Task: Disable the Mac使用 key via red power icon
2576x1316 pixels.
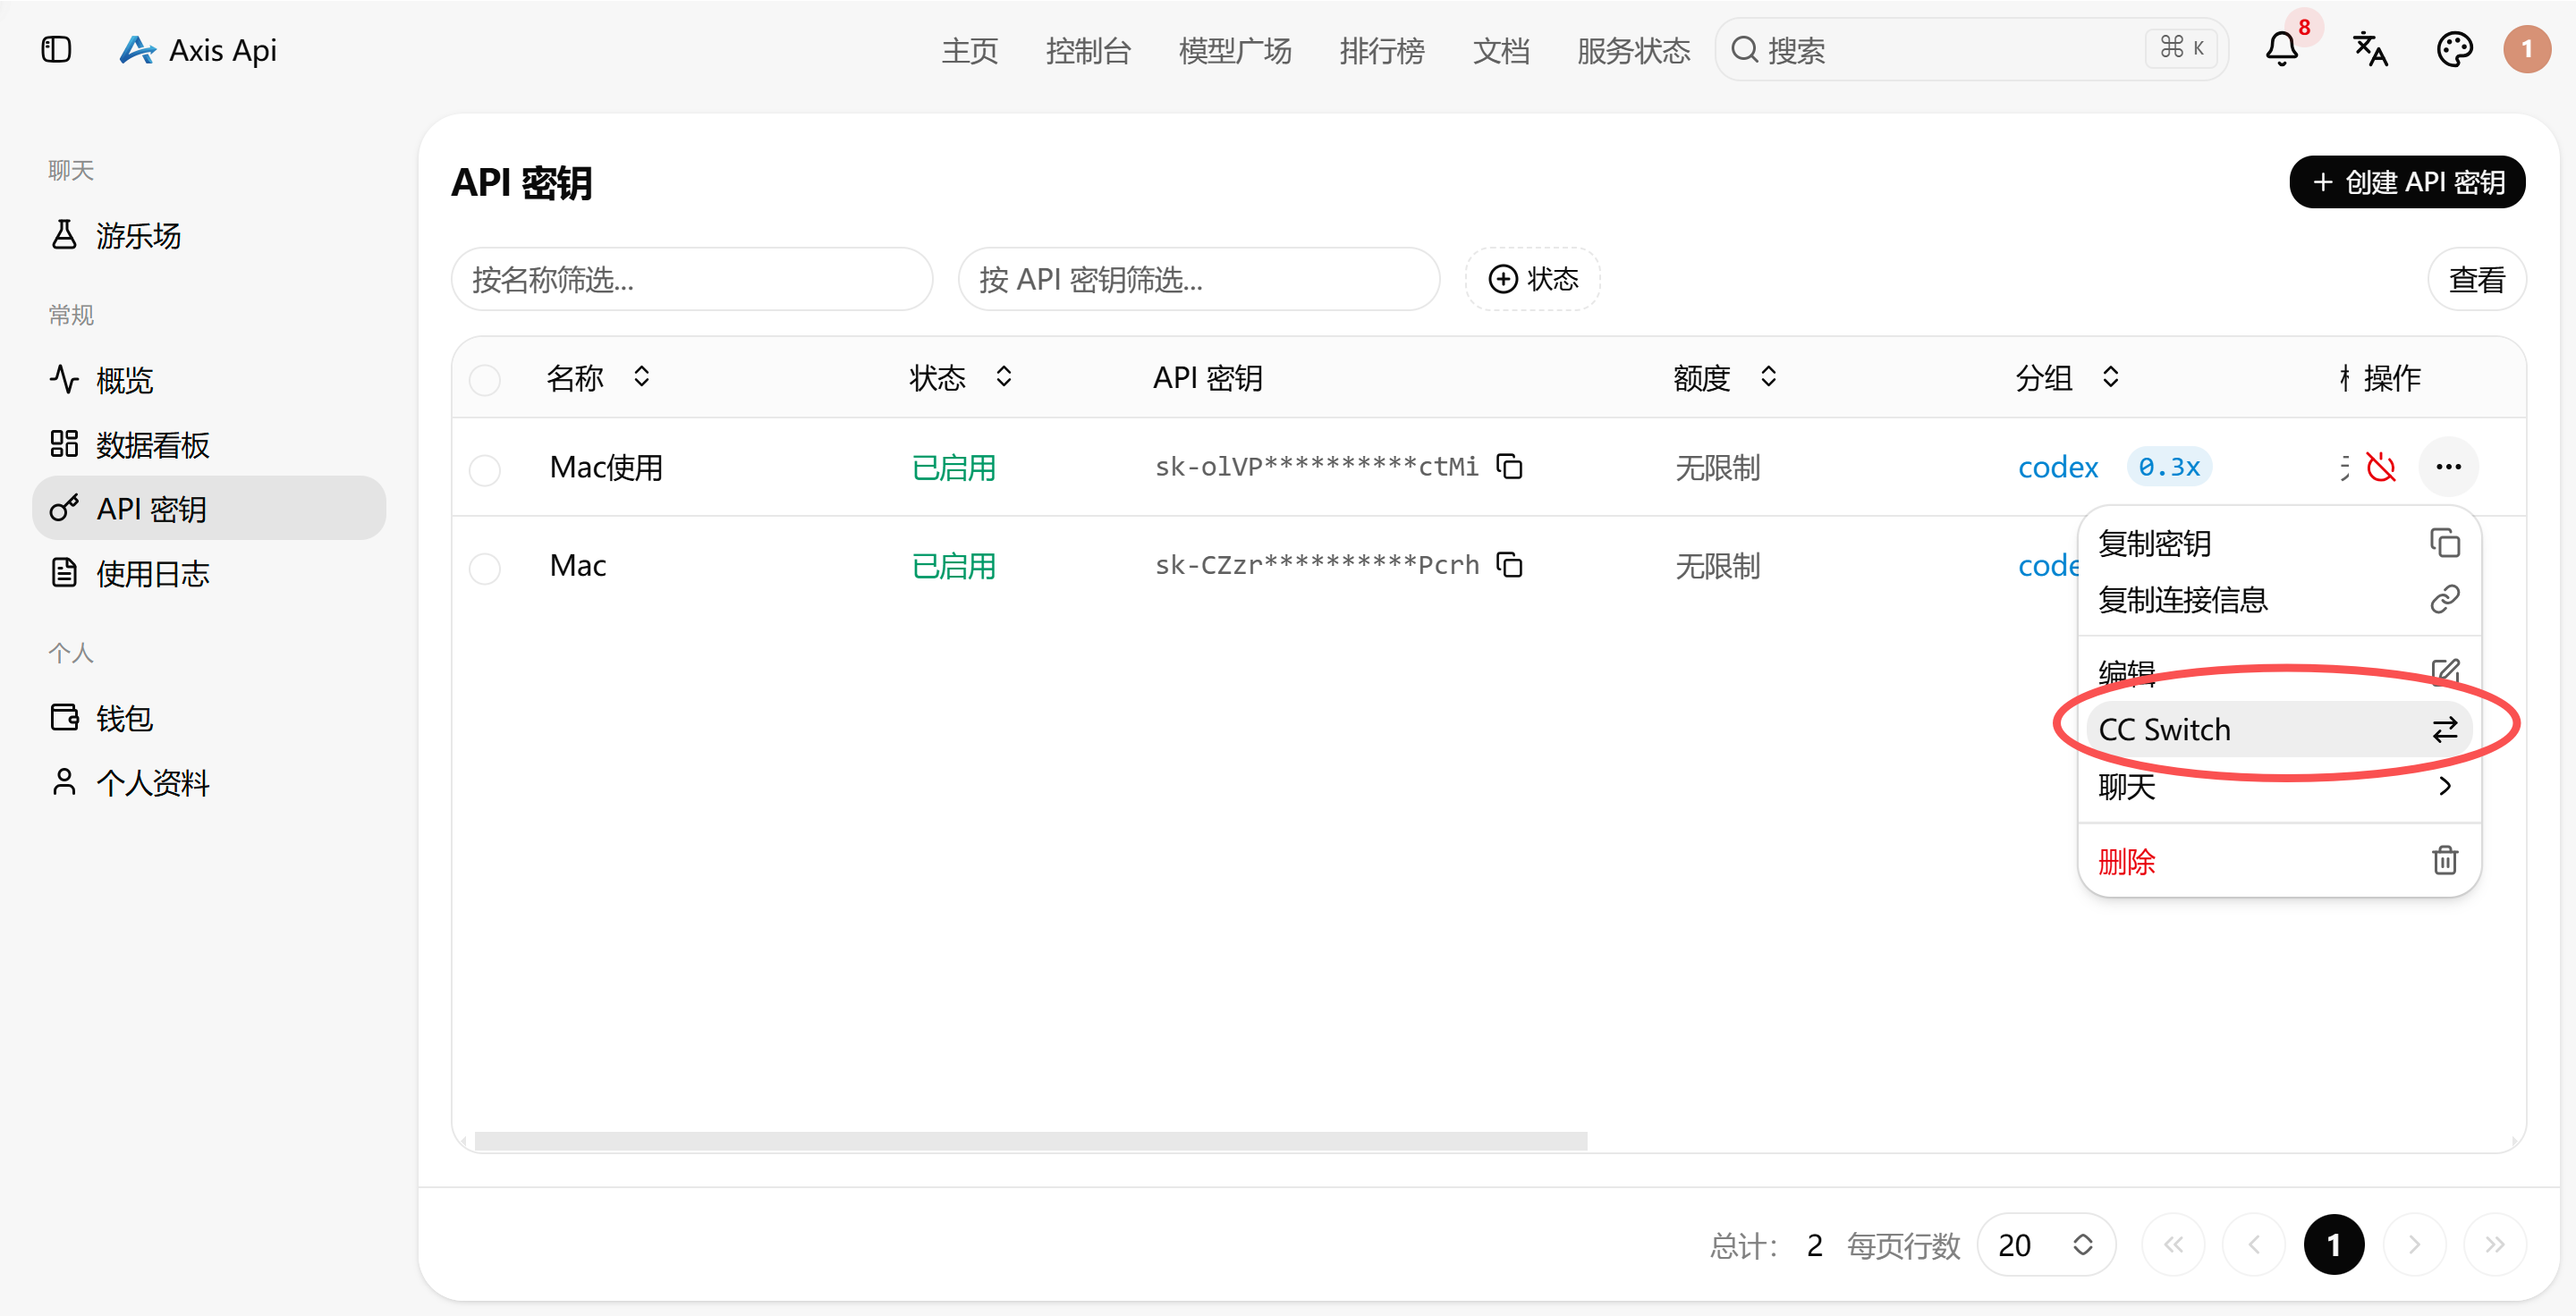Action: pos(2381,467)
